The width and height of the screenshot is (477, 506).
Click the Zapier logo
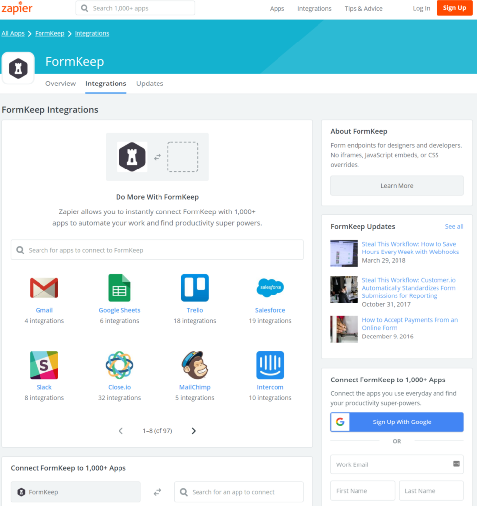(17, 8)
